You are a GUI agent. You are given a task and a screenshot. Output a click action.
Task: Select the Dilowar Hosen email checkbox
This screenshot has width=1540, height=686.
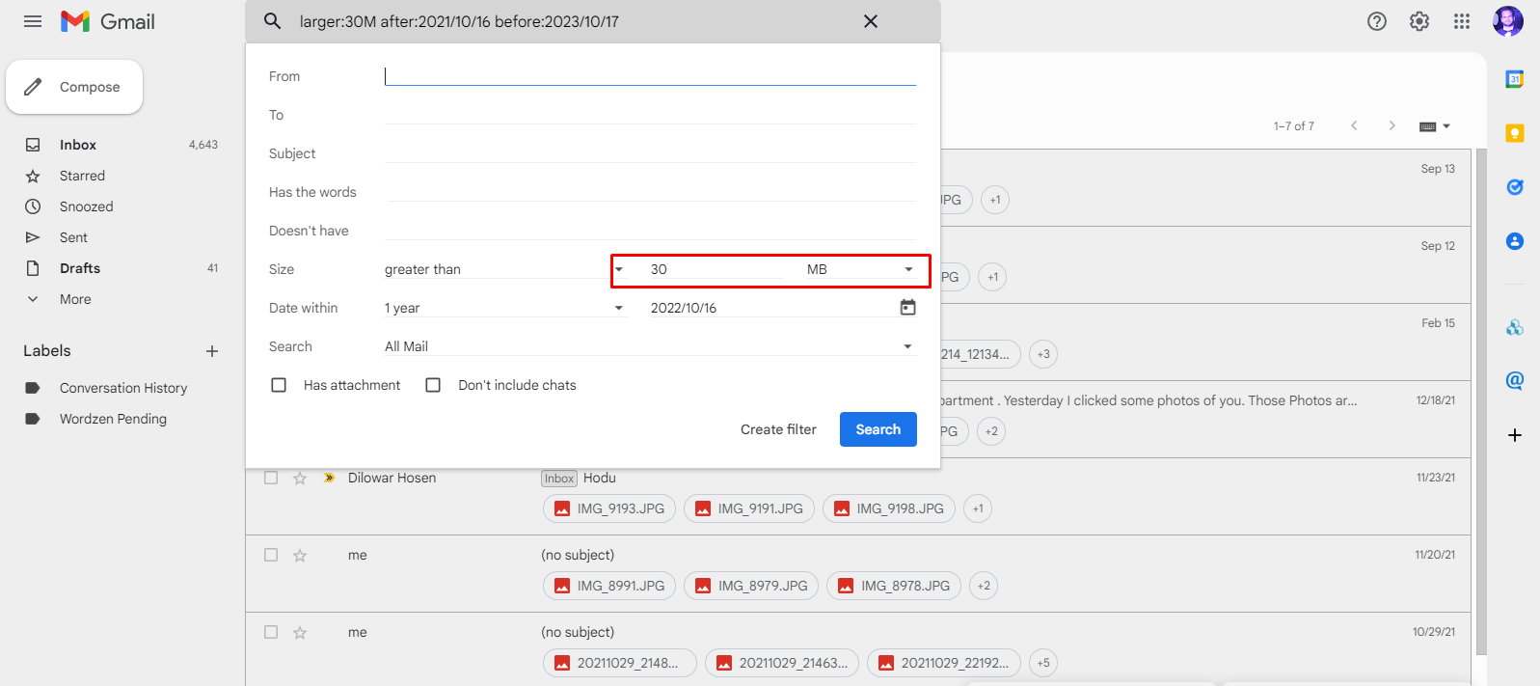click(271, 478)
